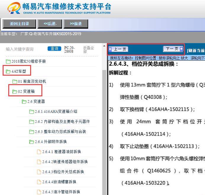Image resolution: width=205 pixels, height=195 pixels.
Task: Expand folder icon of 2.6.1 416AHA变速箱介绍
Action: coord(32,112)
